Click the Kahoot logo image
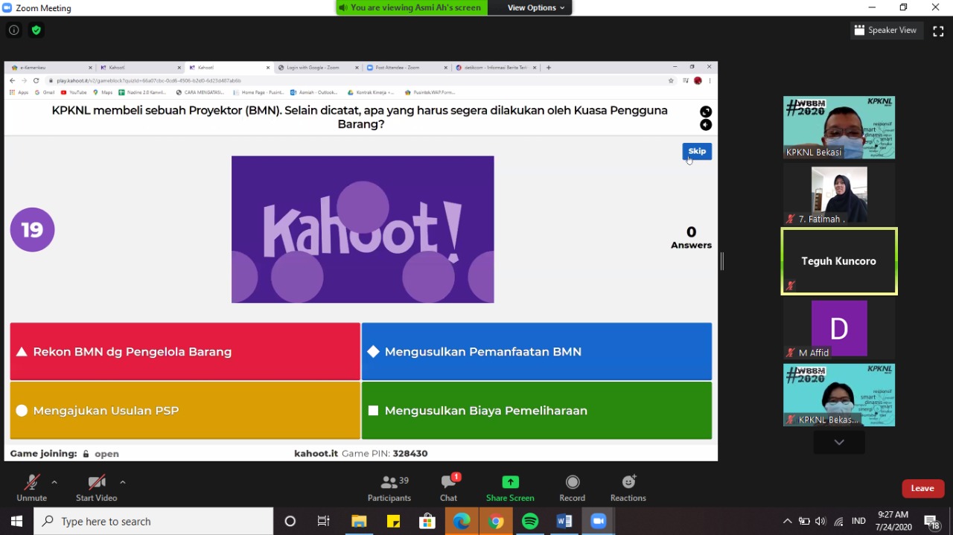Image resolution: width=953 pixels, height=535 pixels. (363, 229)
